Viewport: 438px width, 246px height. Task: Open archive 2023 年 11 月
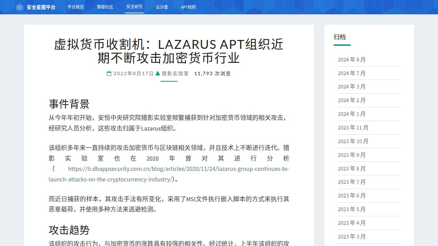click(x=353, y=127)
